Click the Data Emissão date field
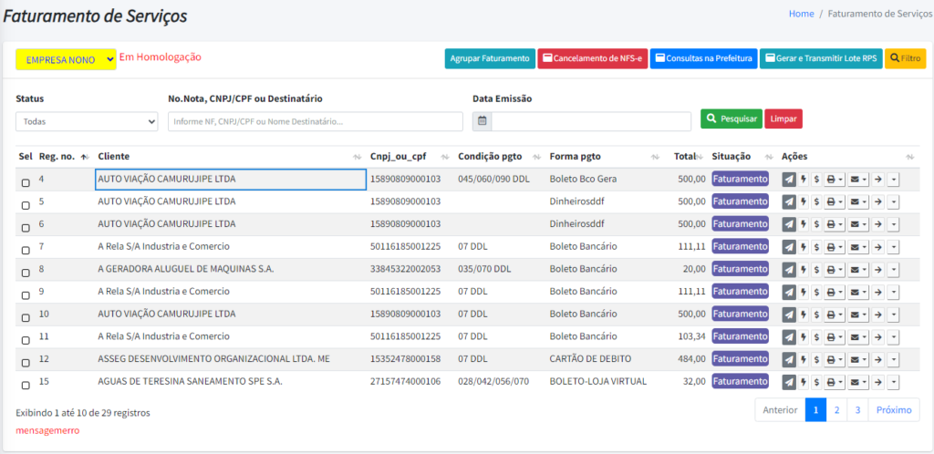Viewport: 934px width, 454px height. [592, 120]
